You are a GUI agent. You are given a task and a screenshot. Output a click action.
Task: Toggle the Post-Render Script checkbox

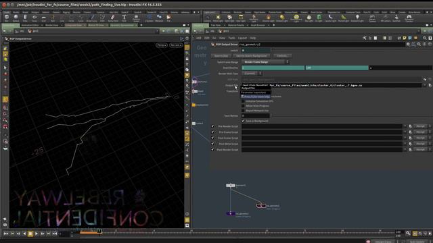[212, 150]
